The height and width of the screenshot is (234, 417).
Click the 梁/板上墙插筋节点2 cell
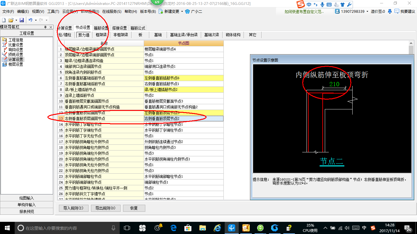pos(184,90)
